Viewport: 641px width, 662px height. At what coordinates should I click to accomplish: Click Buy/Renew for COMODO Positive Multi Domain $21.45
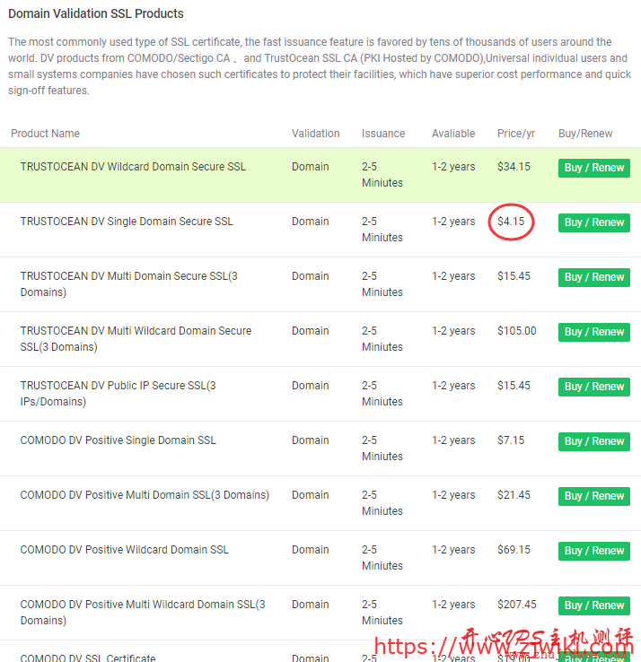[x=593, y=496]
